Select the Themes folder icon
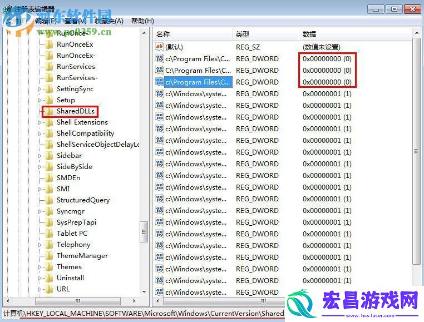424x322 pixels. 49,267
